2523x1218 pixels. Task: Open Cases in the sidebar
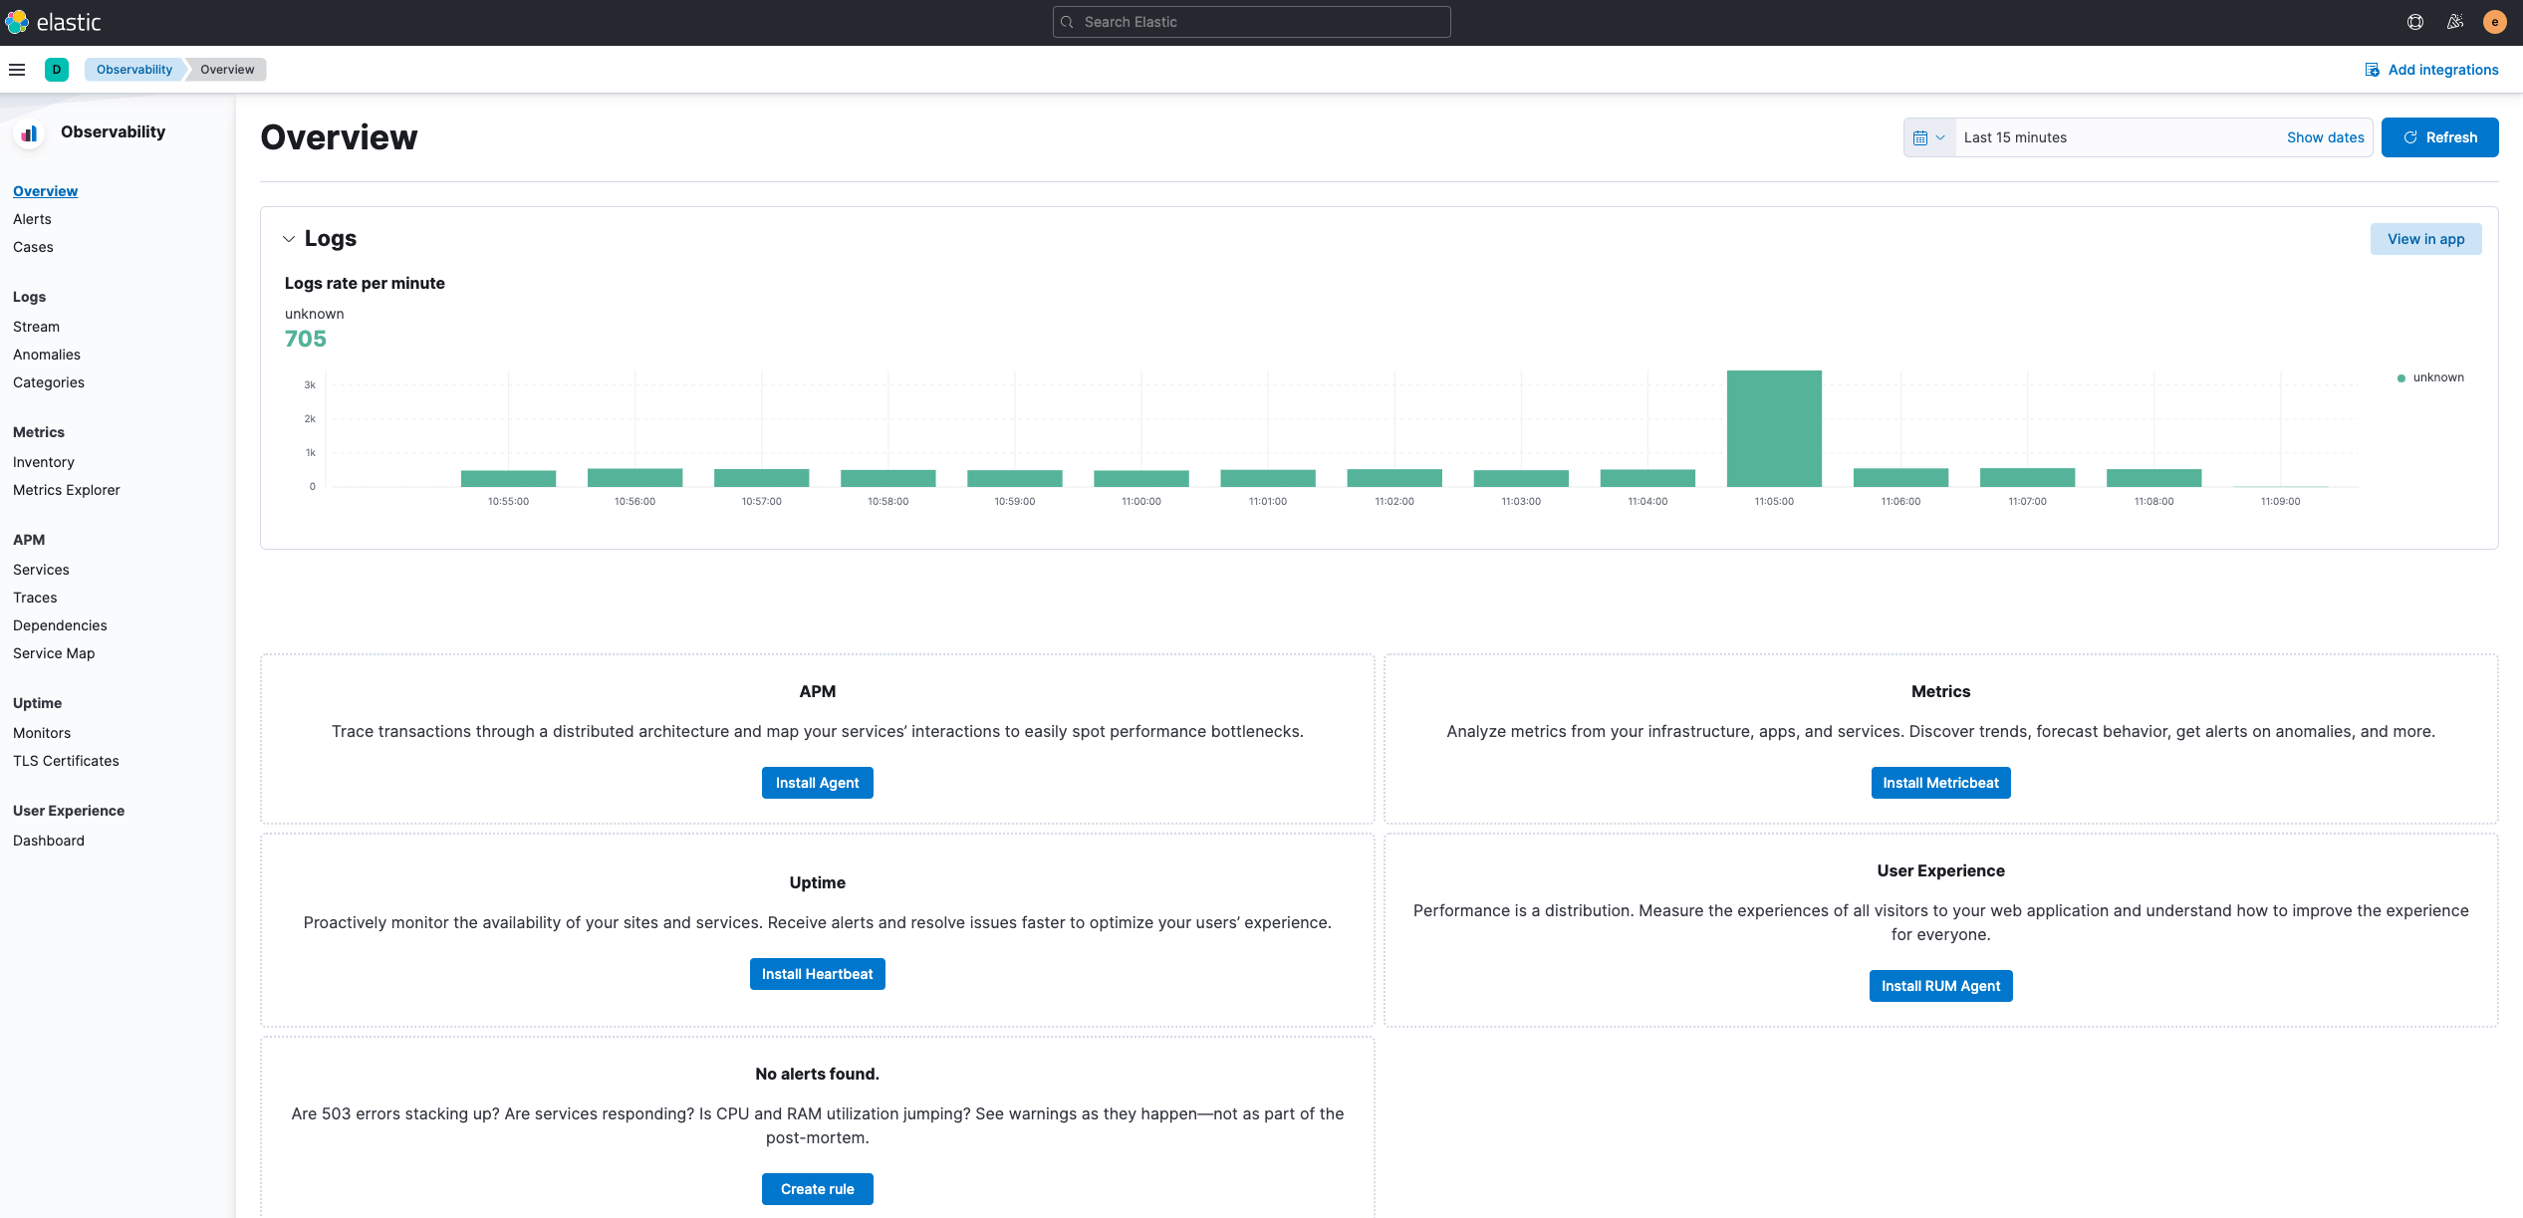pos(33,247)
